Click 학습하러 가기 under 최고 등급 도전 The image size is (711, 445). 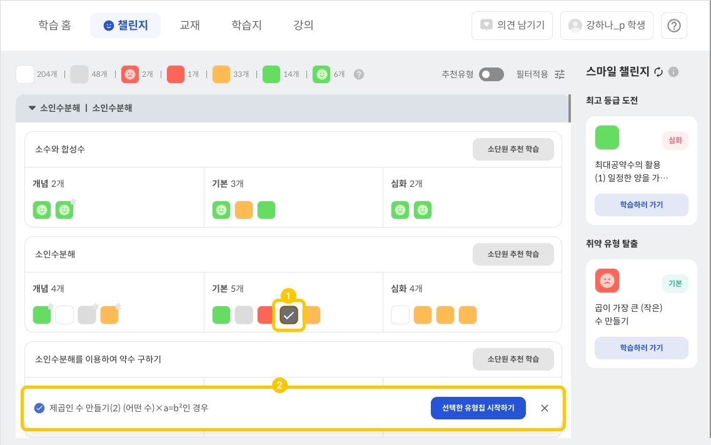[641, 204]
